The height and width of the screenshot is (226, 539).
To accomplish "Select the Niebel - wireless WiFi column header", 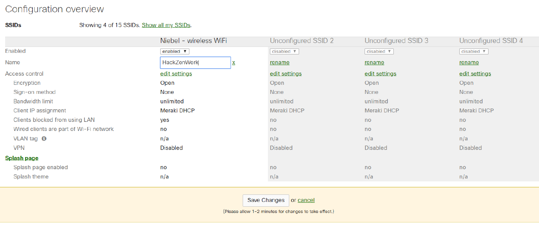I will [193, 41].
